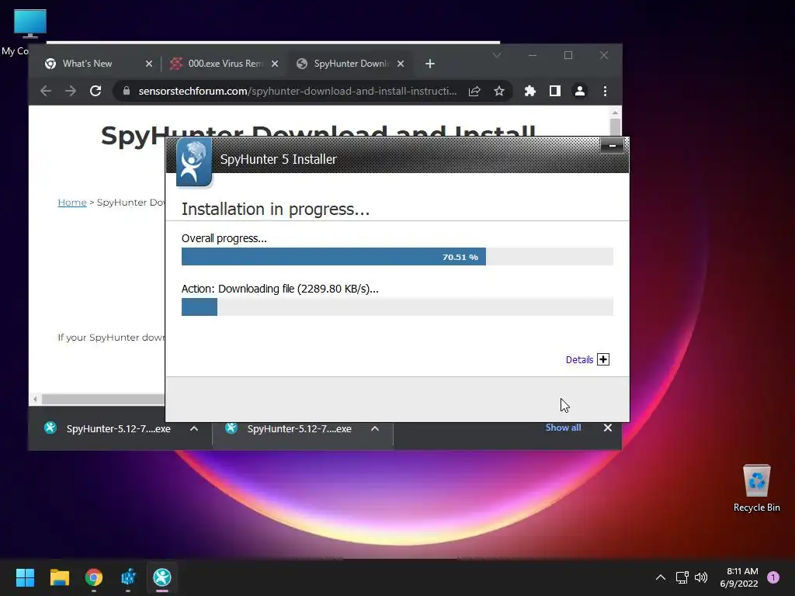Open Chrome tab search chevron

pos(497,55)
